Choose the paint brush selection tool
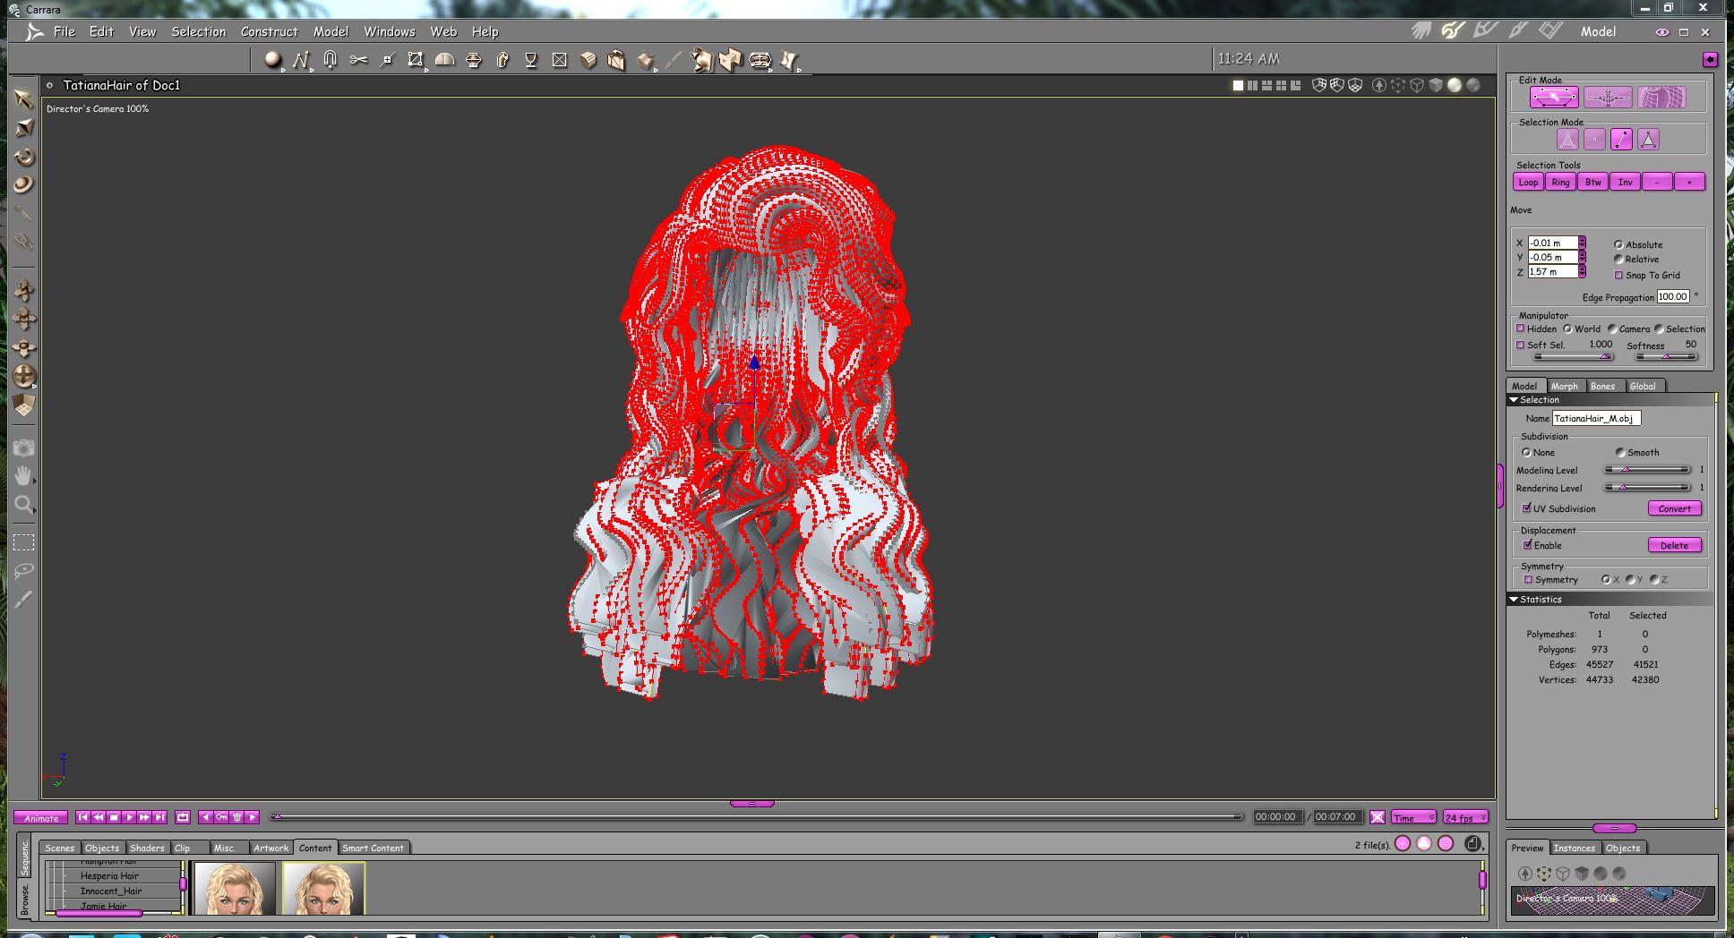Viewport: 1734px width, 938px height. (x=24, y=599)
